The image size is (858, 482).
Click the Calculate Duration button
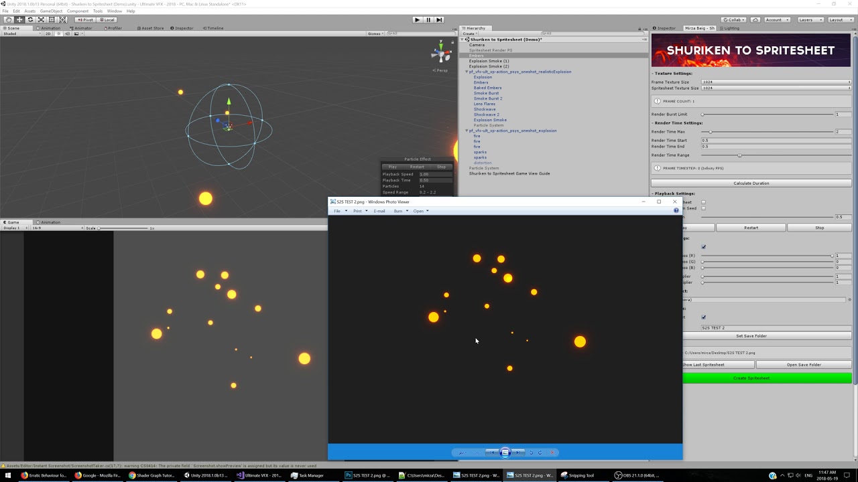tap(751, 183)
